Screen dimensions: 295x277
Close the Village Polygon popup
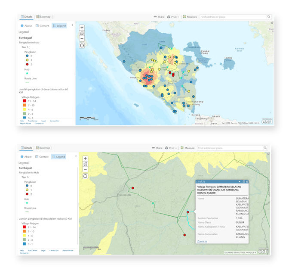pyautogui.click(x=247, y=182)
